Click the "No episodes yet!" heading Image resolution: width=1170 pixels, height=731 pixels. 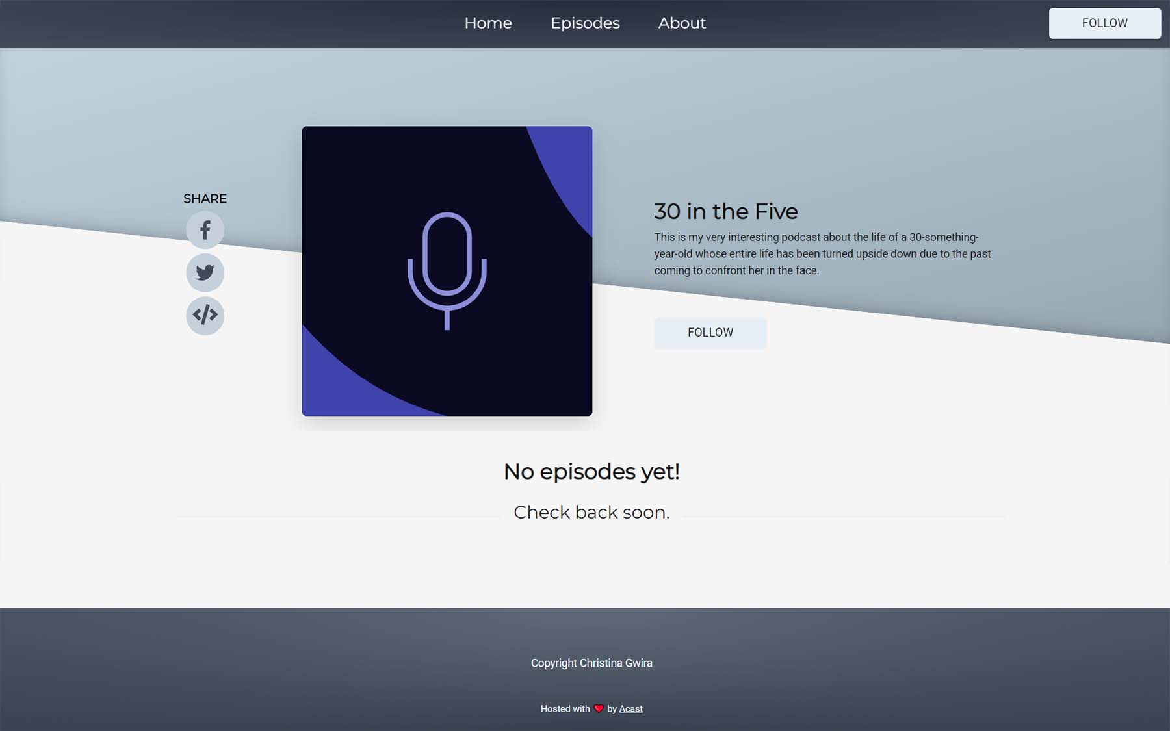coord(591,472)
